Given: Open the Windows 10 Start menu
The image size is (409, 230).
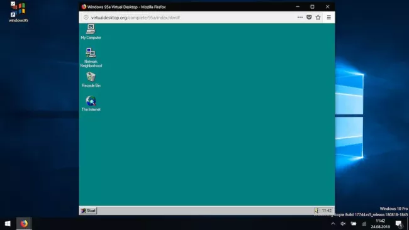Looking at the screenshot, I should tap(8, 224).
